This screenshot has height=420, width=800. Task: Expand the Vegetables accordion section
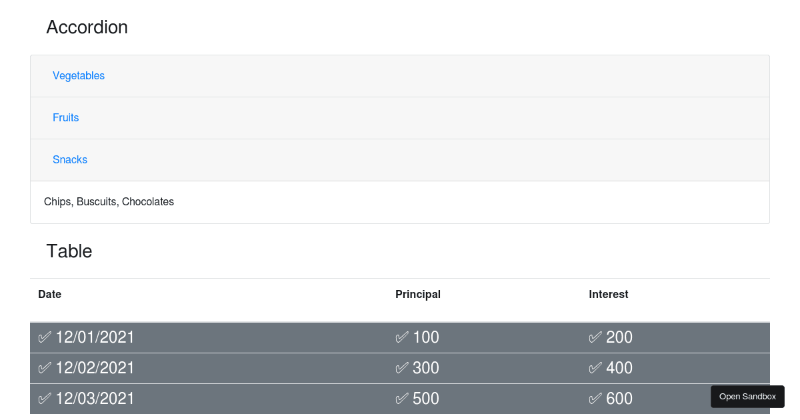(x=79, y=76)
